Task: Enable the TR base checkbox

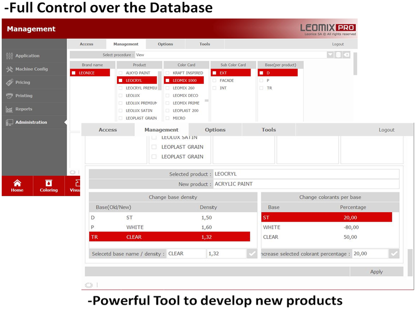Action: click(x=262, y=88)
